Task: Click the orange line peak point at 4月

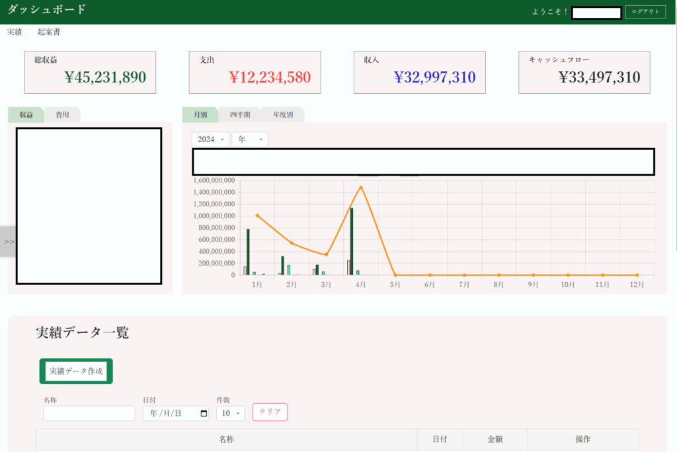Action: click(361, 188)
